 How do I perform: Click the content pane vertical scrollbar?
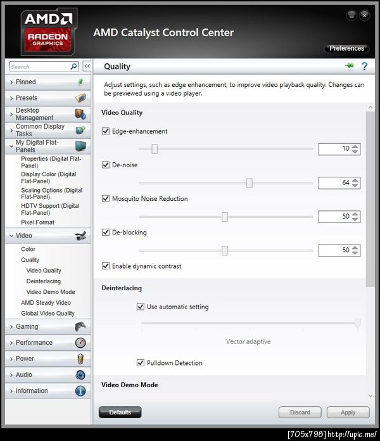click(370, 199)
